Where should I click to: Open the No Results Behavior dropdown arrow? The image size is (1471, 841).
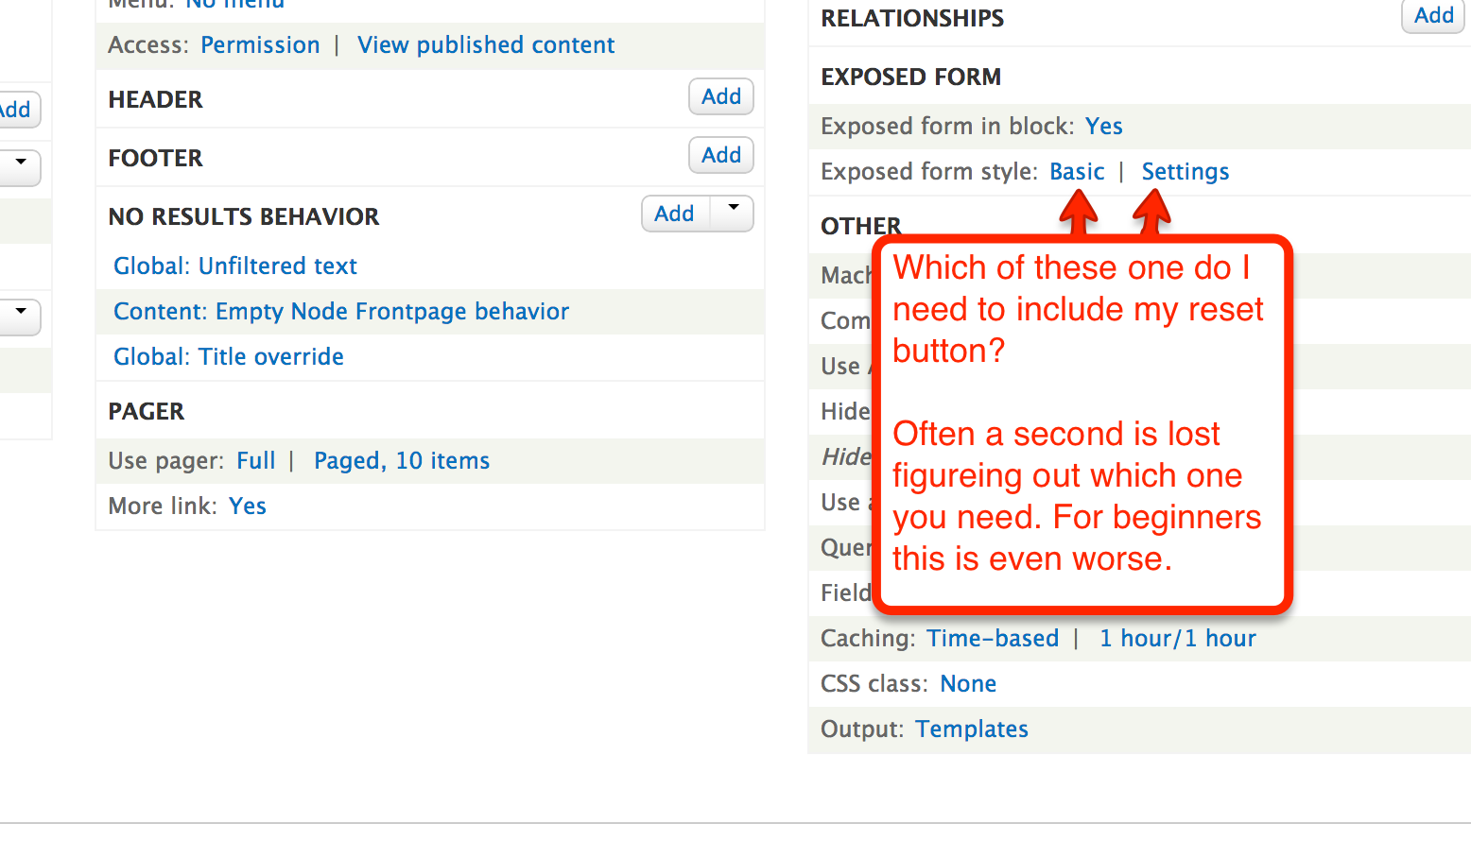[x=733, y=214]
